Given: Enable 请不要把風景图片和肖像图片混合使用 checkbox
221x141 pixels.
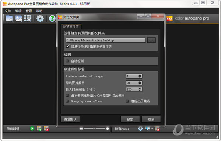Looking at the screenshot, I should click(x=67, y=95).
